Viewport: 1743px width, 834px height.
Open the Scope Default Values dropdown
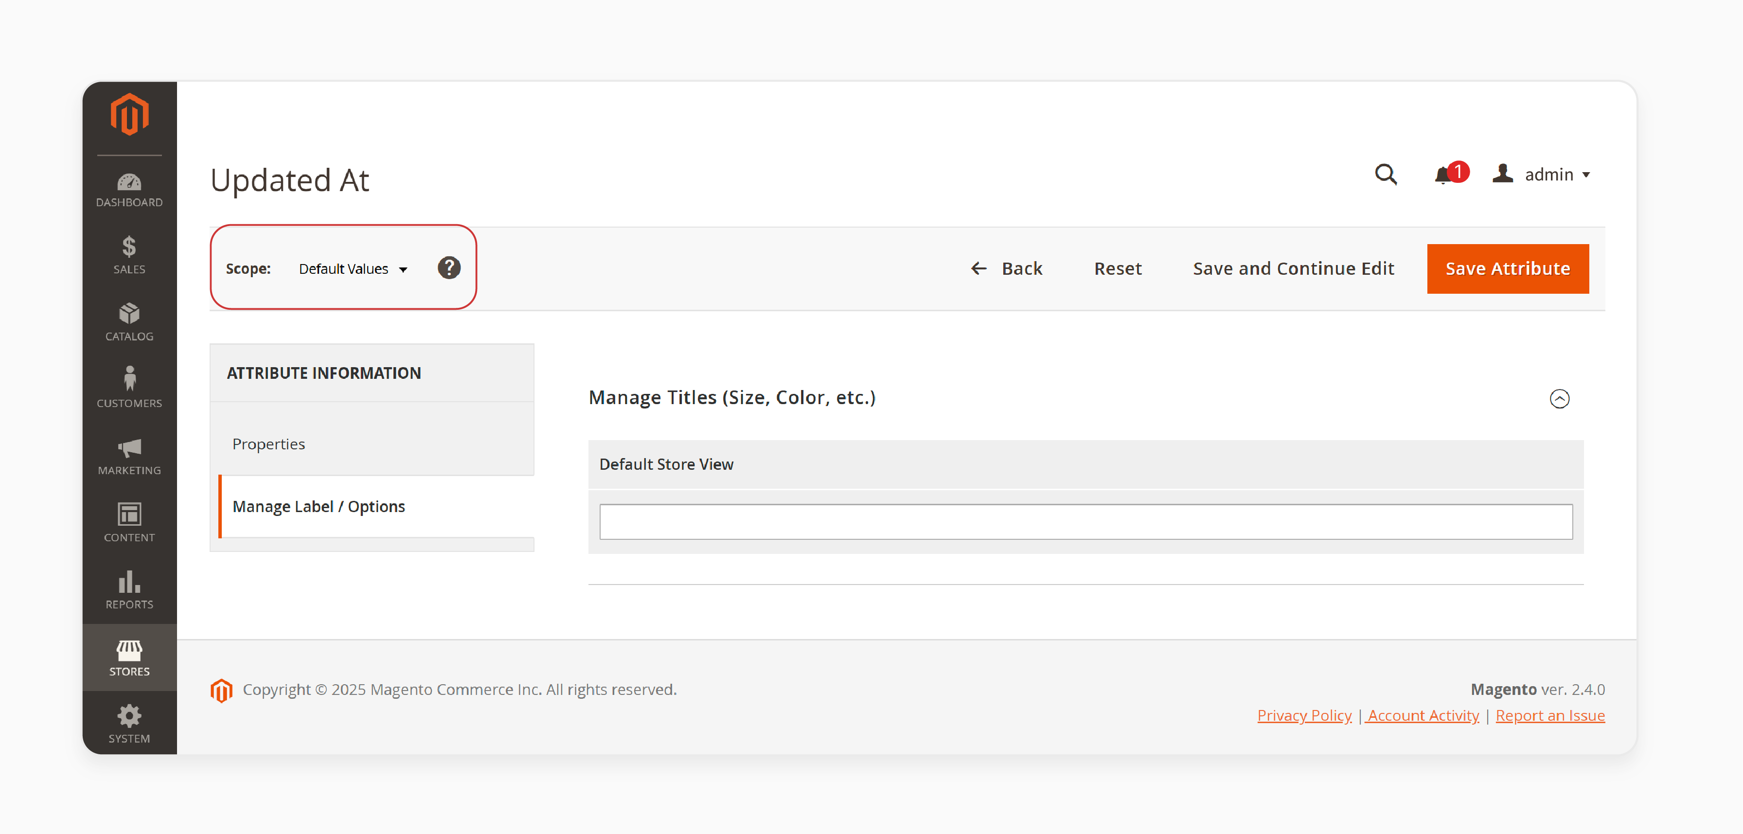pyautogui.click(x=353, y=269)
